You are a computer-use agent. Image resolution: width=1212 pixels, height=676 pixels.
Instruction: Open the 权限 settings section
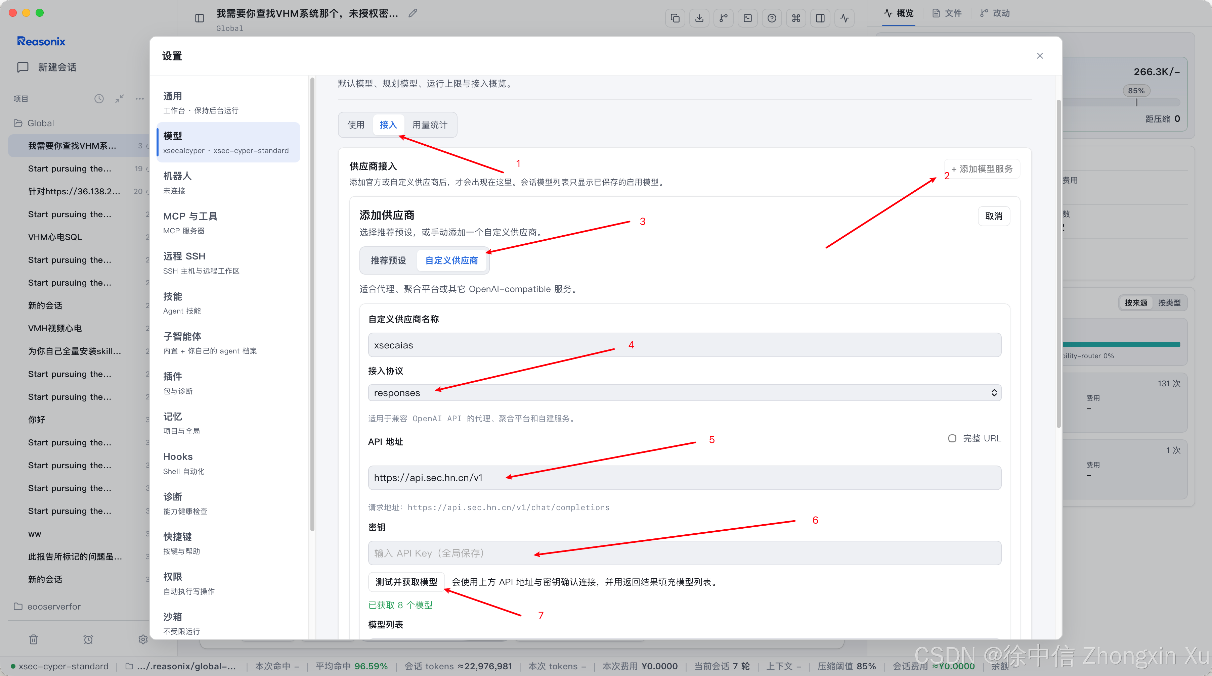[228, 583]
